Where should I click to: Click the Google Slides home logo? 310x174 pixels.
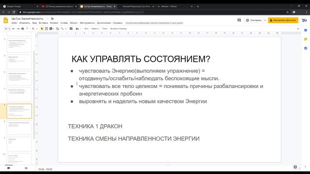click(x=6, y=20)
